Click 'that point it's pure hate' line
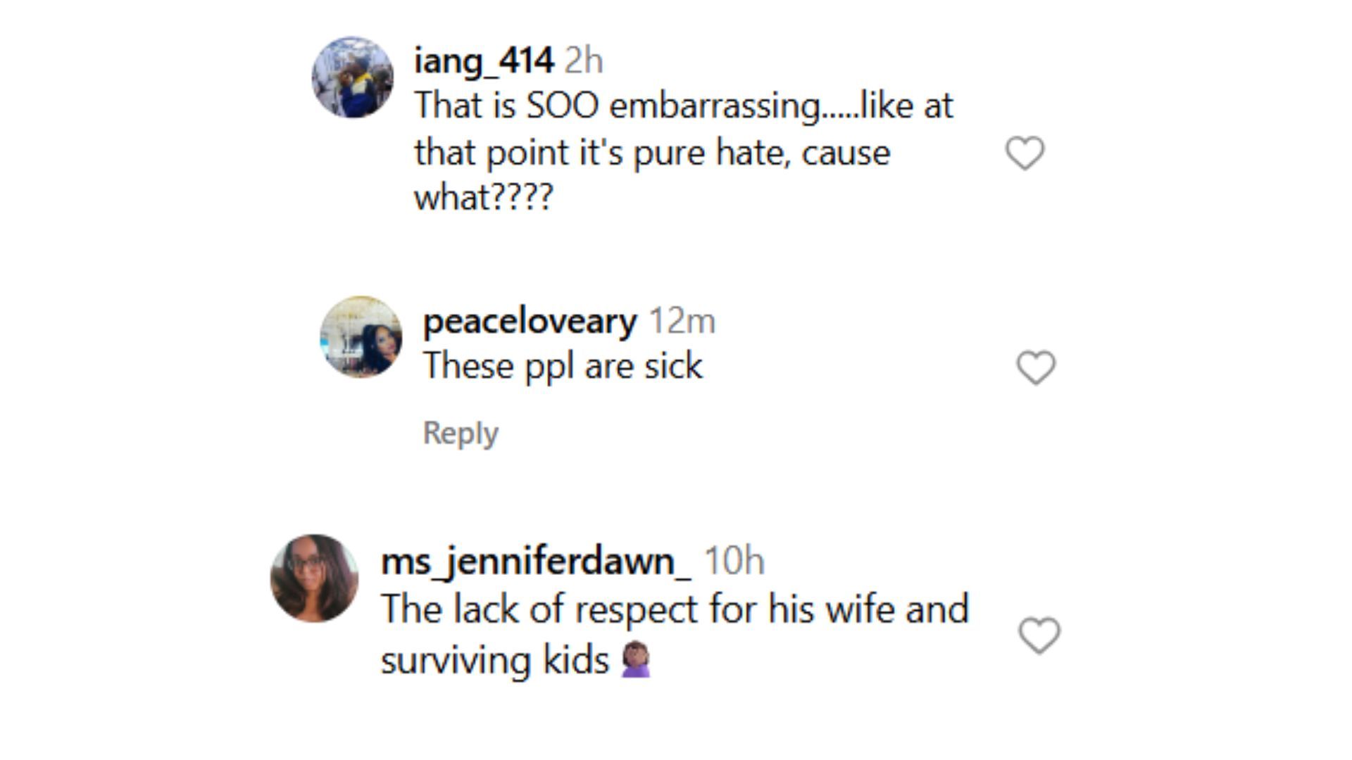The width and height of the screenshot is (1352, 760). coord(651,153)
